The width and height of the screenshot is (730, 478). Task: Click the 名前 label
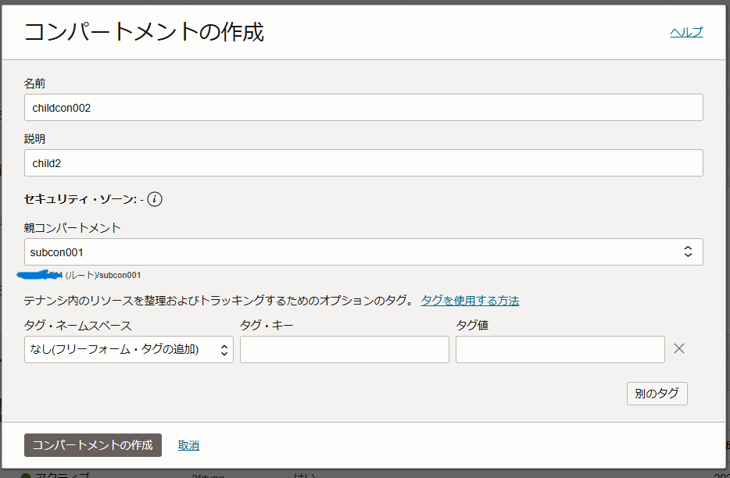[35, 84]
